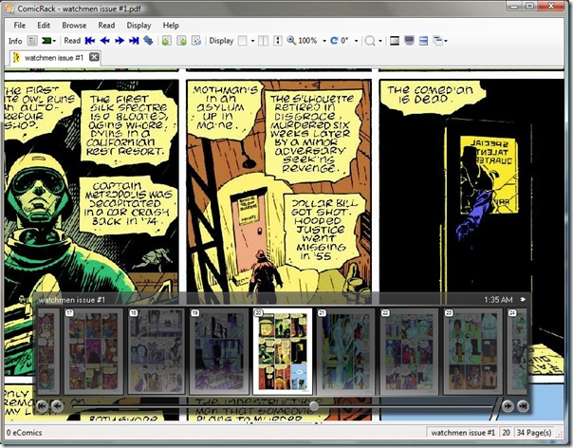Screen dimensions: 573x448
Task: Click the Info panel icon in toolbar
Action: click(x=32, y=41)
